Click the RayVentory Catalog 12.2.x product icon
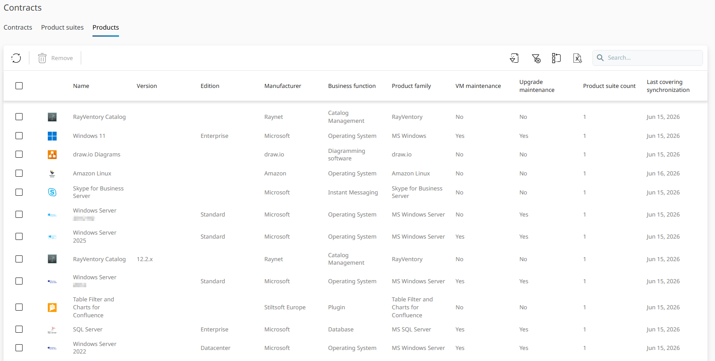The height and width of the screenshot is (361, 715). (x=52, y=259)
